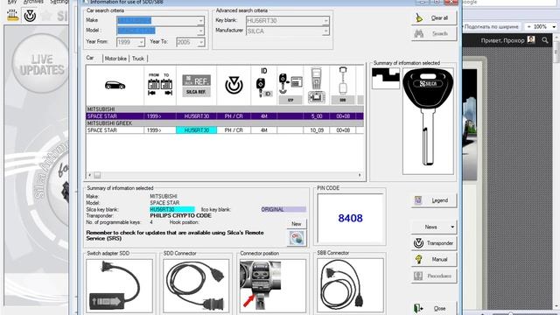Click the From/To year calendar column header
Viewport: 560px width, 315px height.
160,86
